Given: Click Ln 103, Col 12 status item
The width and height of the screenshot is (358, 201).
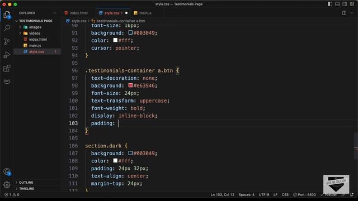Looking at the screenshot, I should coord(223,195).
